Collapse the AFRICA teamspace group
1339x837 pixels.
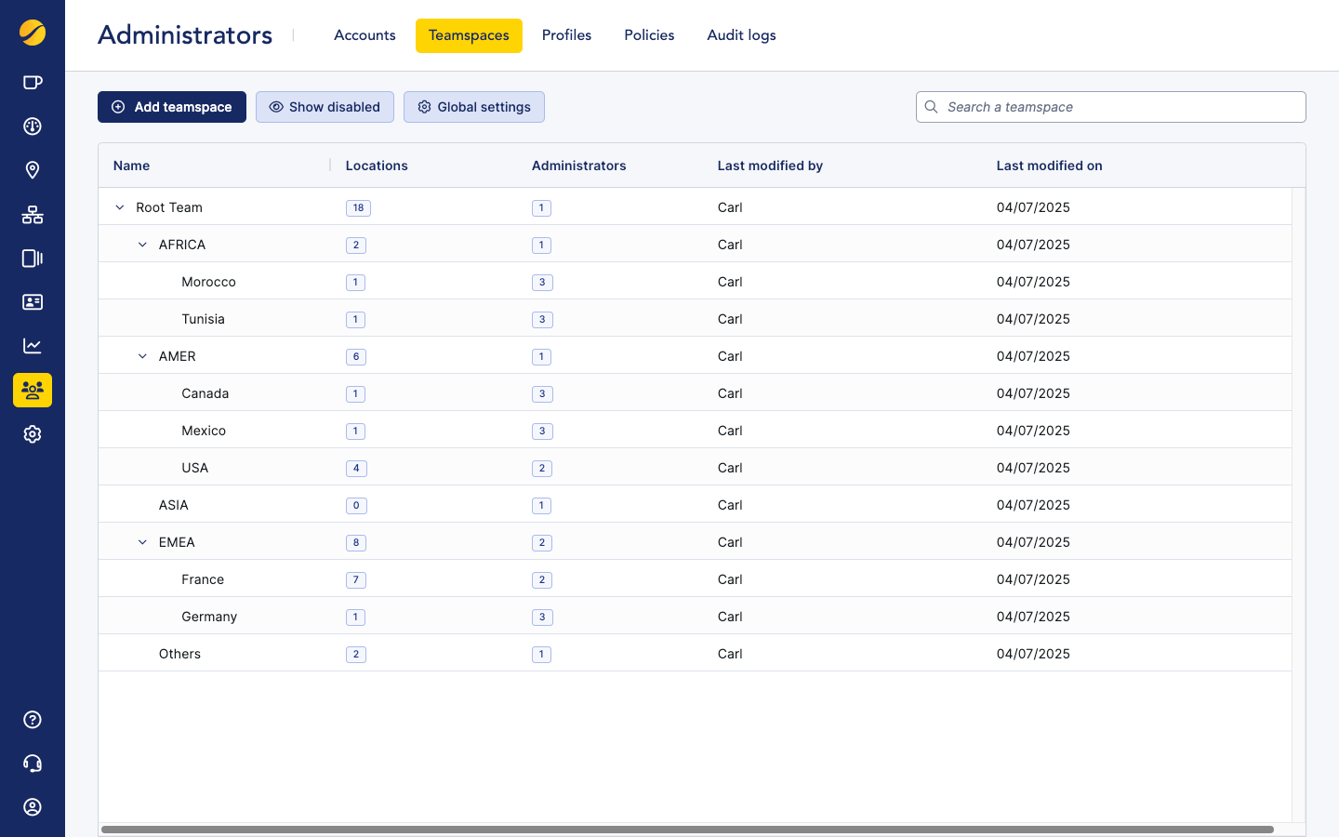[142, 245]
